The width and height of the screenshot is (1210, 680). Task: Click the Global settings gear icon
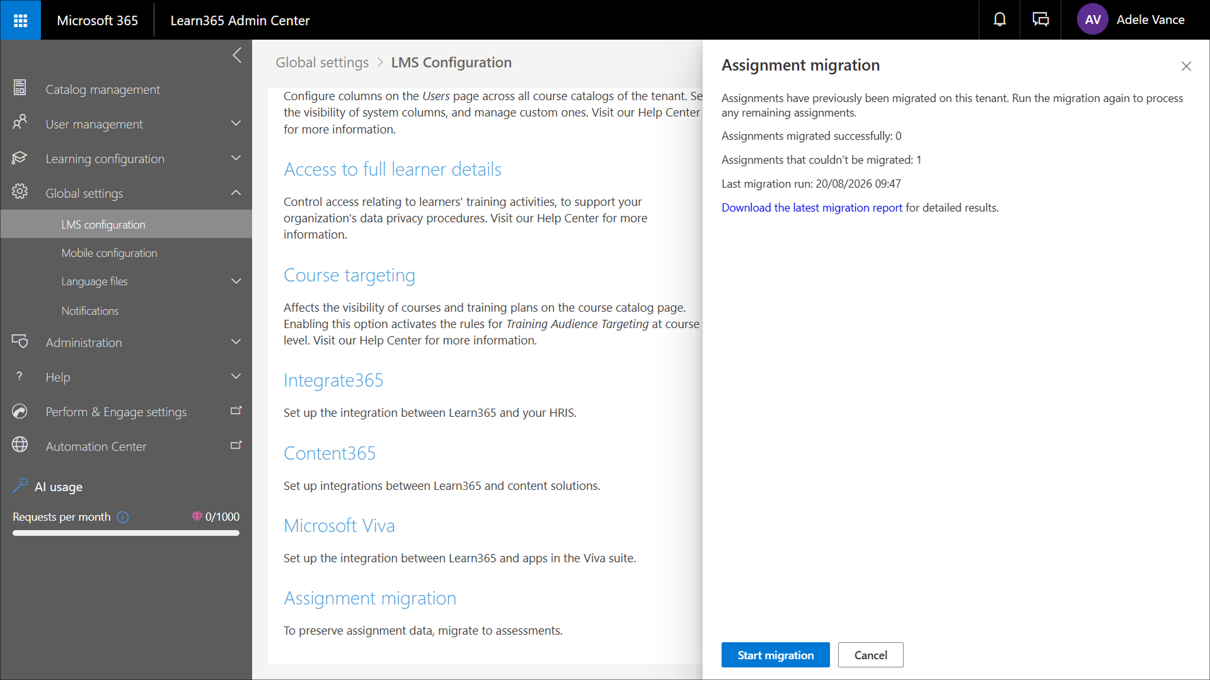[20, 192]
